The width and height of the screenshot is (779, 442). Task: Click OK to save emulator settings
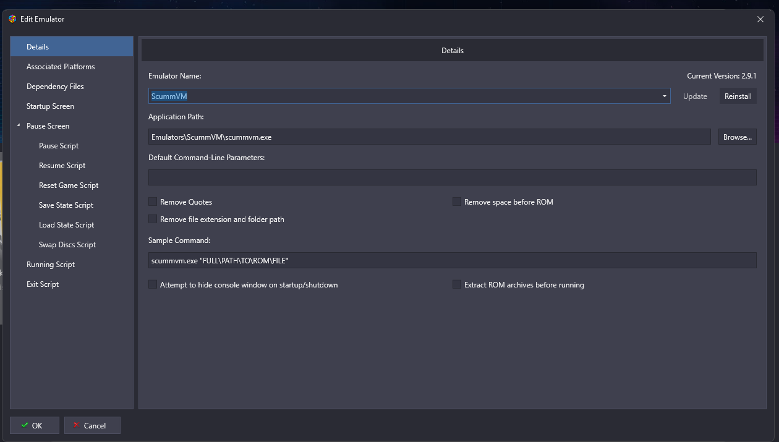(35, 425)
